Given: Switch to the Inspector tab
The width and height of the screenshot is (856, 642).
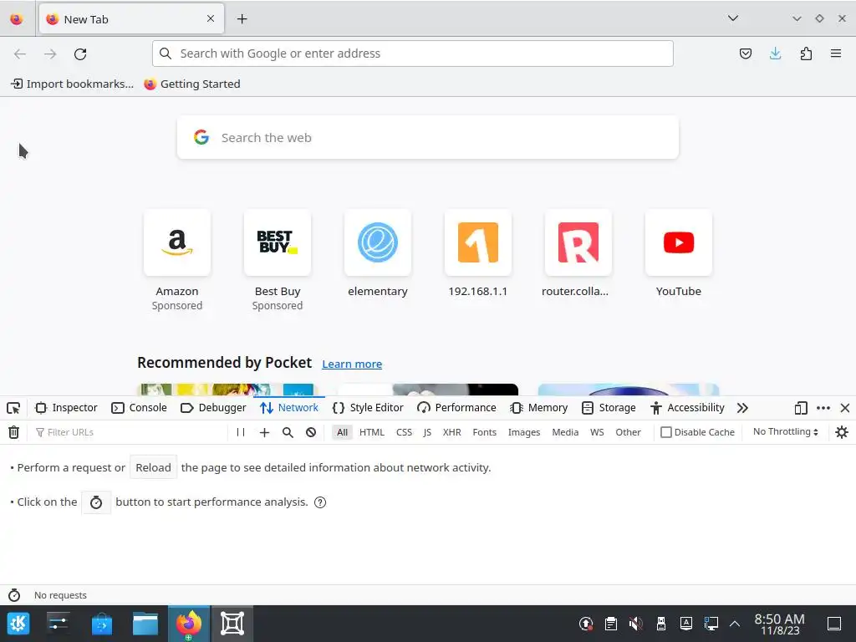Looking at the screenshot, I should pos(66,408).
